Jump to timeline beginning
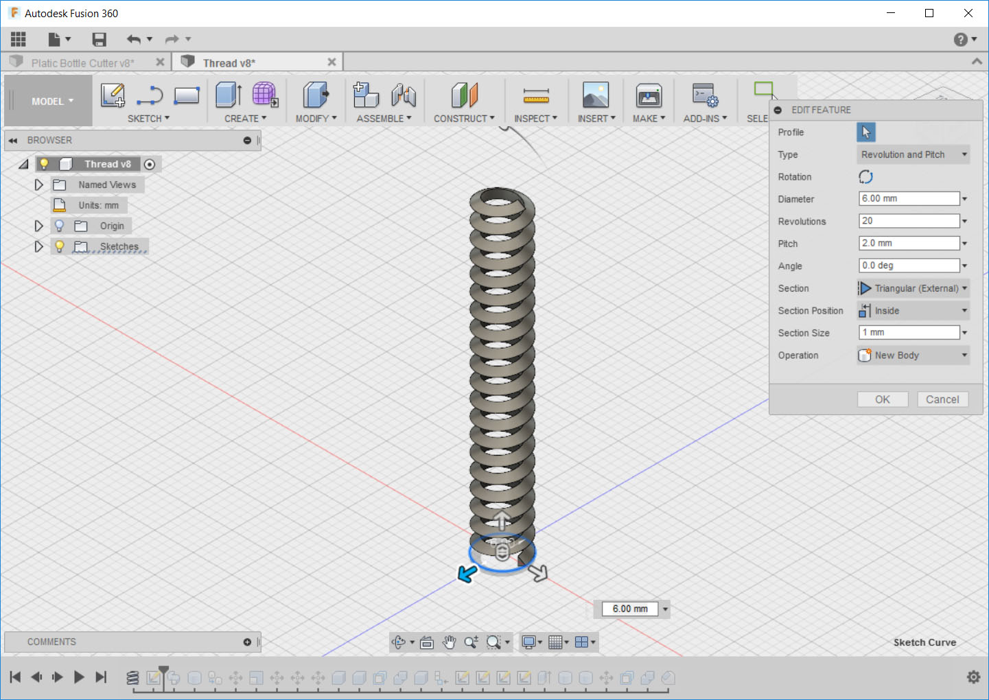 point(15,677)
